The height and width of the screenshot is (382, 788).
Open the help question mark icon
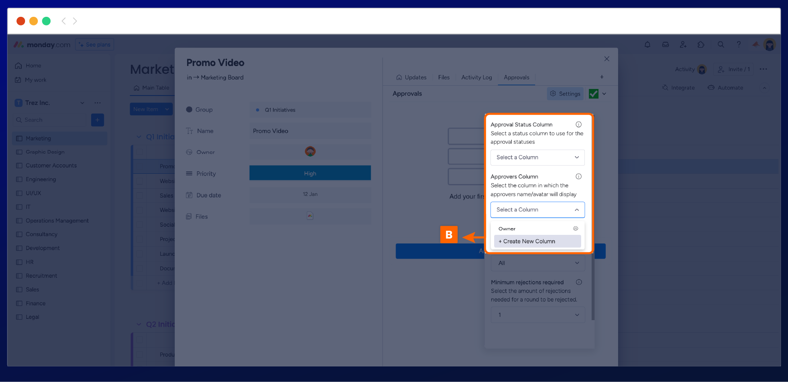[739, 45]
